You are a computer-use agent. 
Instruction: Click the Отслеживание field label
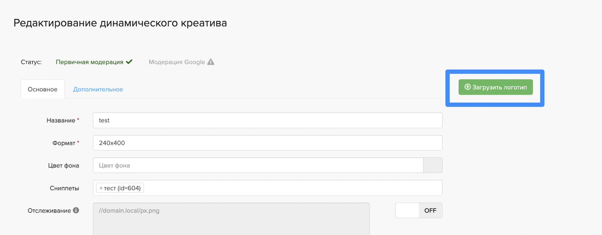[49, 210]
